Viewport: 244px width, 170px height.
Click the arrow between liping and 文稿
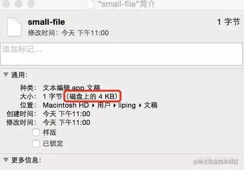coord(140,106)
